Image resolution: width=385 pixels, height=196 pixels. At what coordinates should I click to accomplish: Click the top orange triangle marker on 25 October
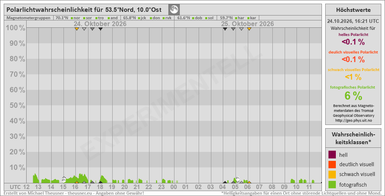point(249,29)
